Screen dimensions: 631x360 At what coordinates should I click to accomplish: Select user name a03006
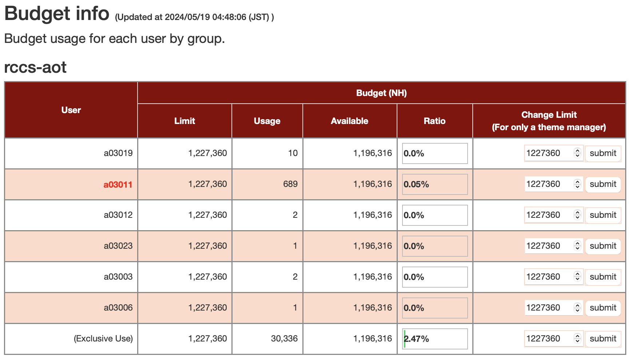point(118,308)
